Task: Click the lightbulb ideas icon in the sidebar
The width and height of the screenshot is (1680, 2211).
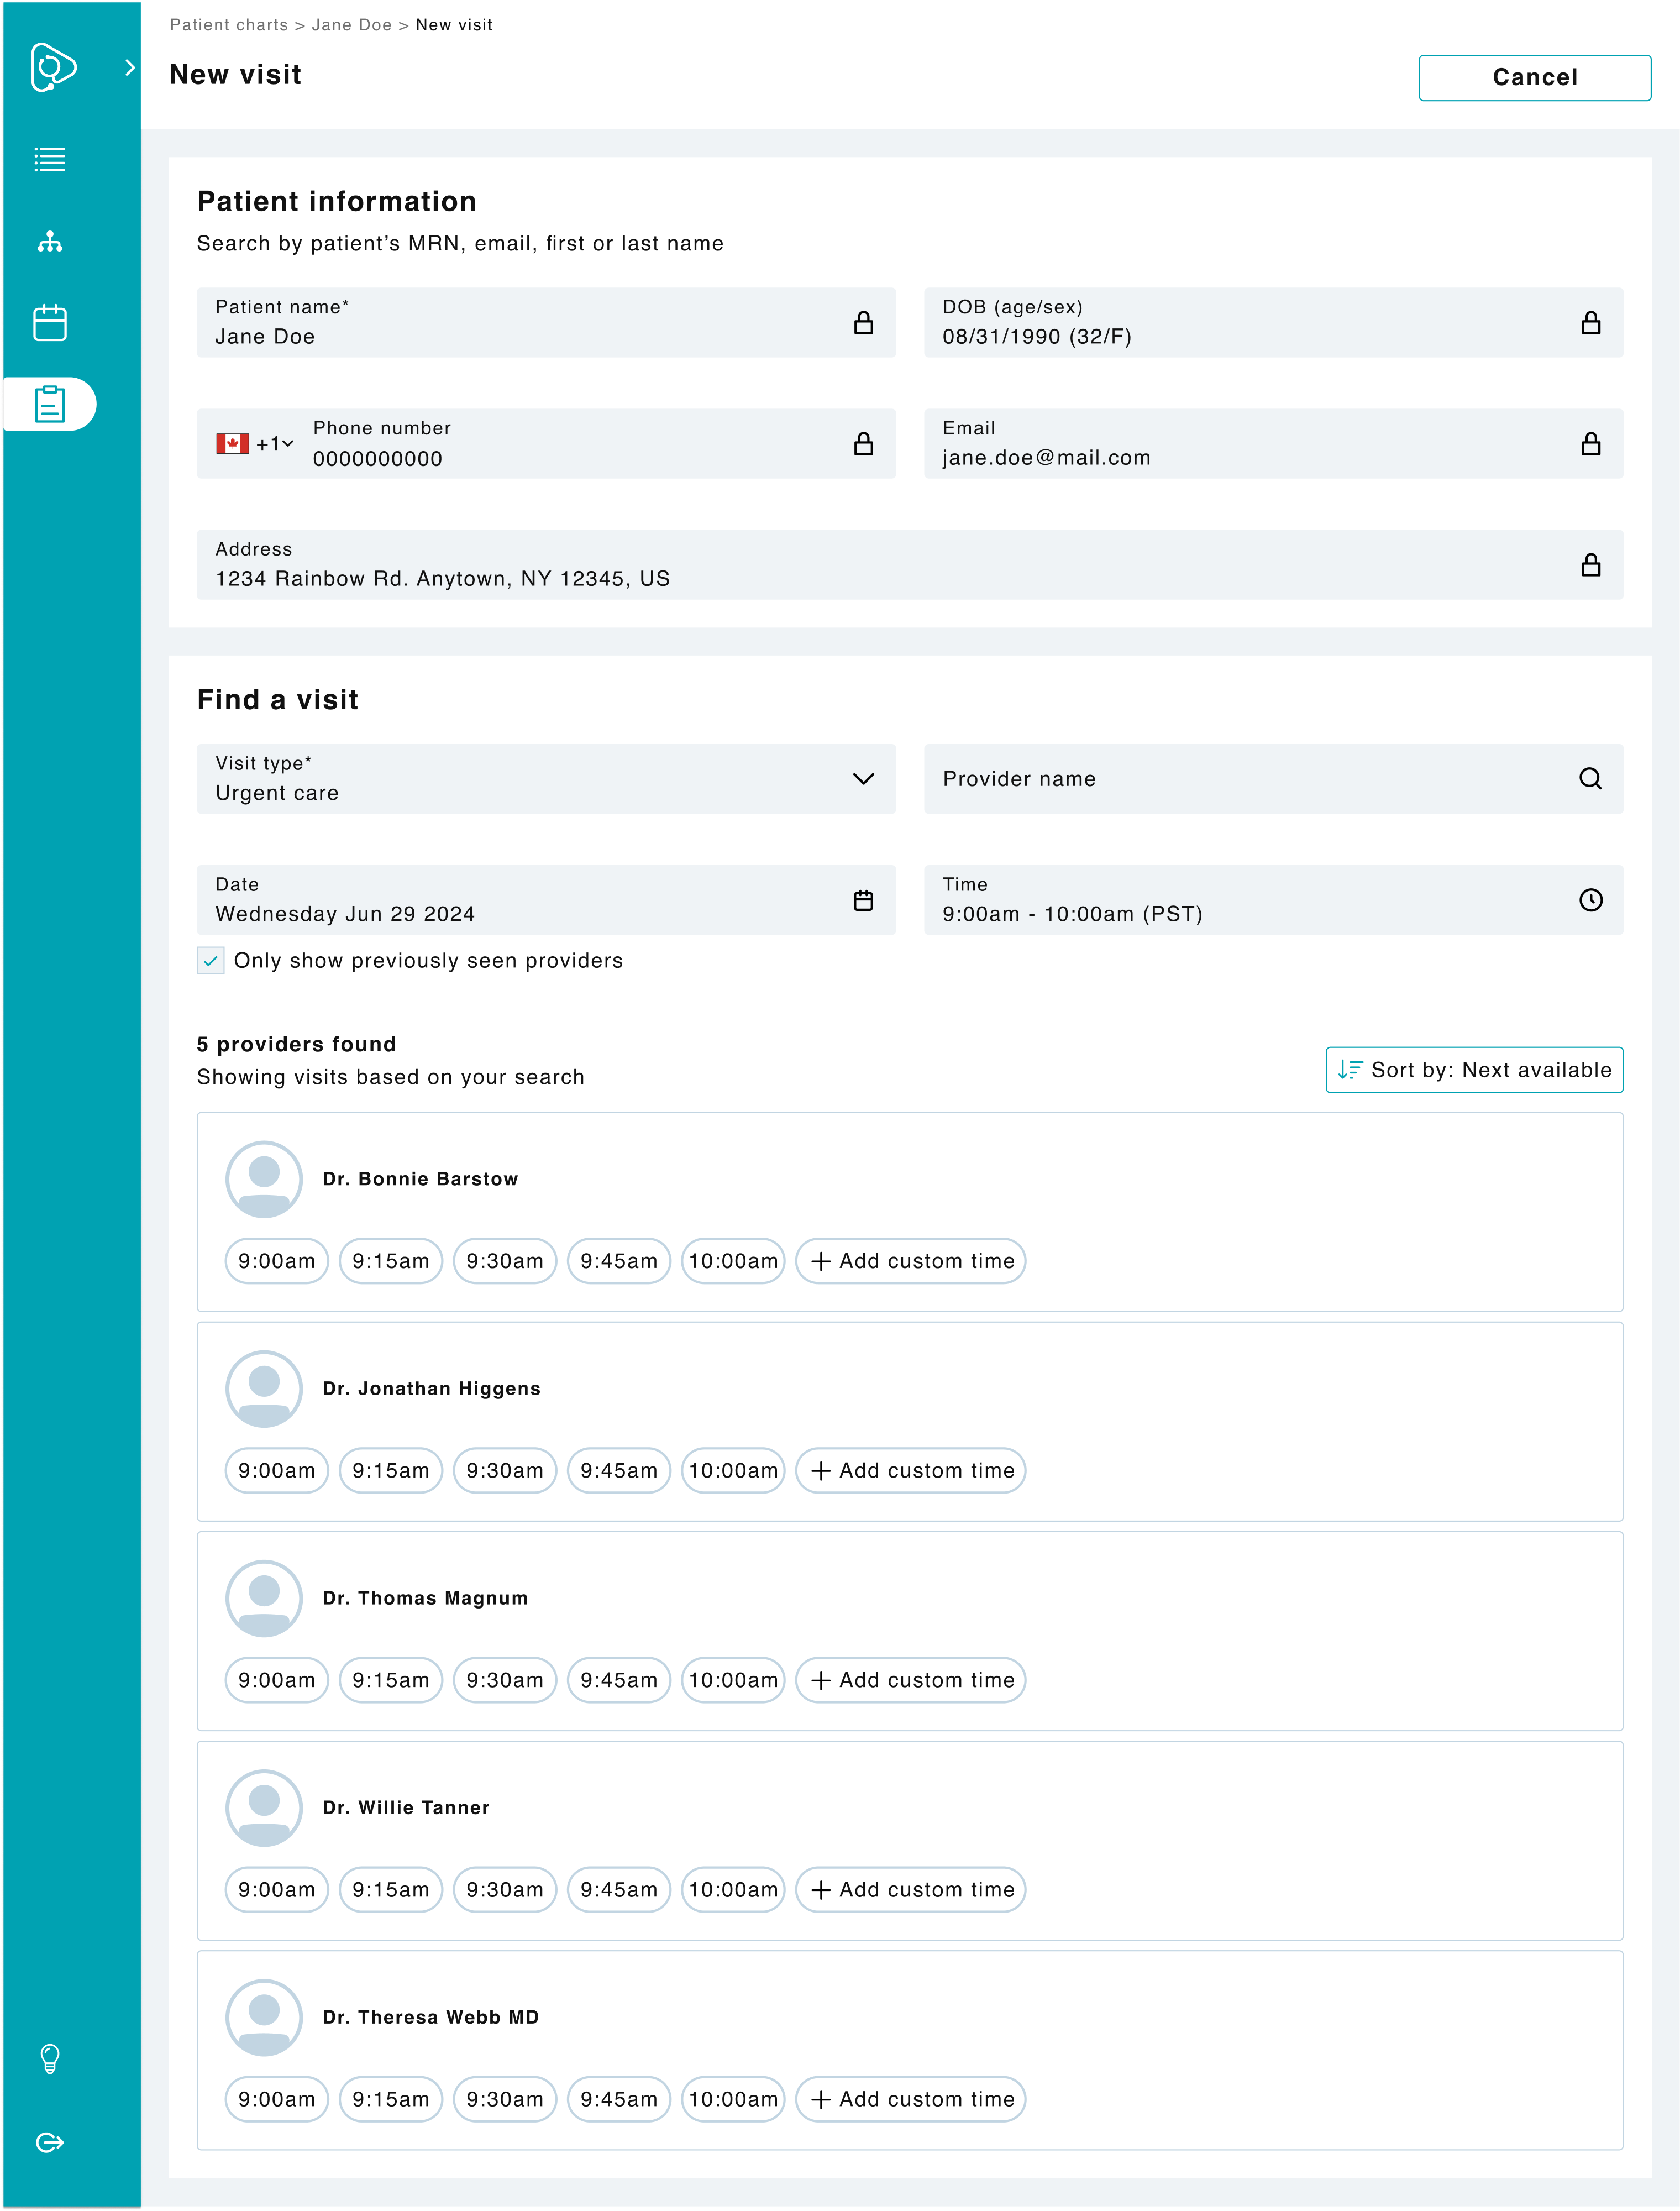Action: tap(50, 2060)
